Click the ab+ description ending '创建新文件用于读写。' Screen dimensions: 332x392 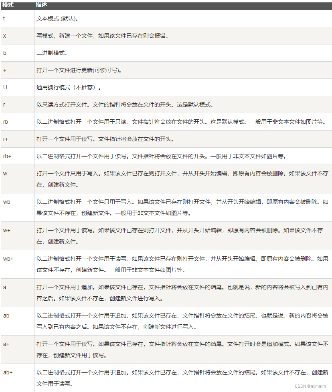click(182, 378)
